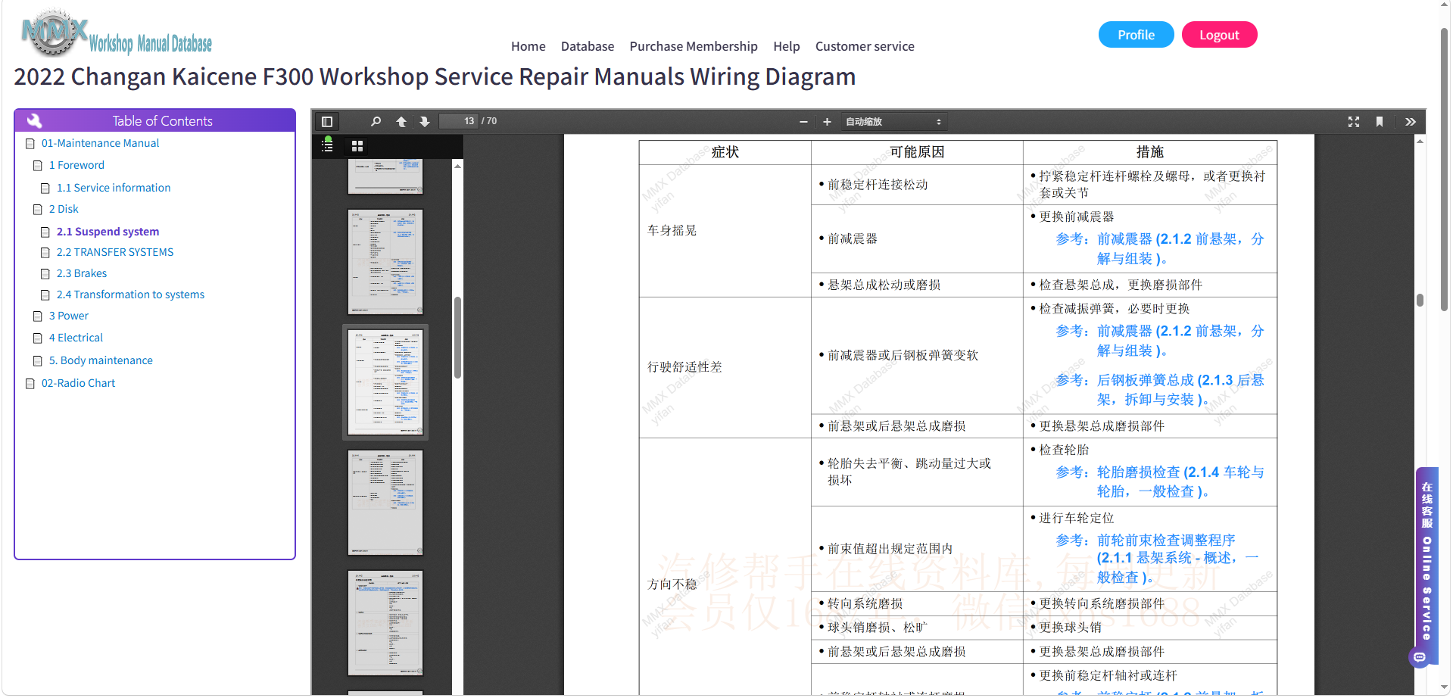Toggle the PDF viewer sidebar
This screenshot has width=1453, height=698.
pyautogui.click(x=327, y=122)
